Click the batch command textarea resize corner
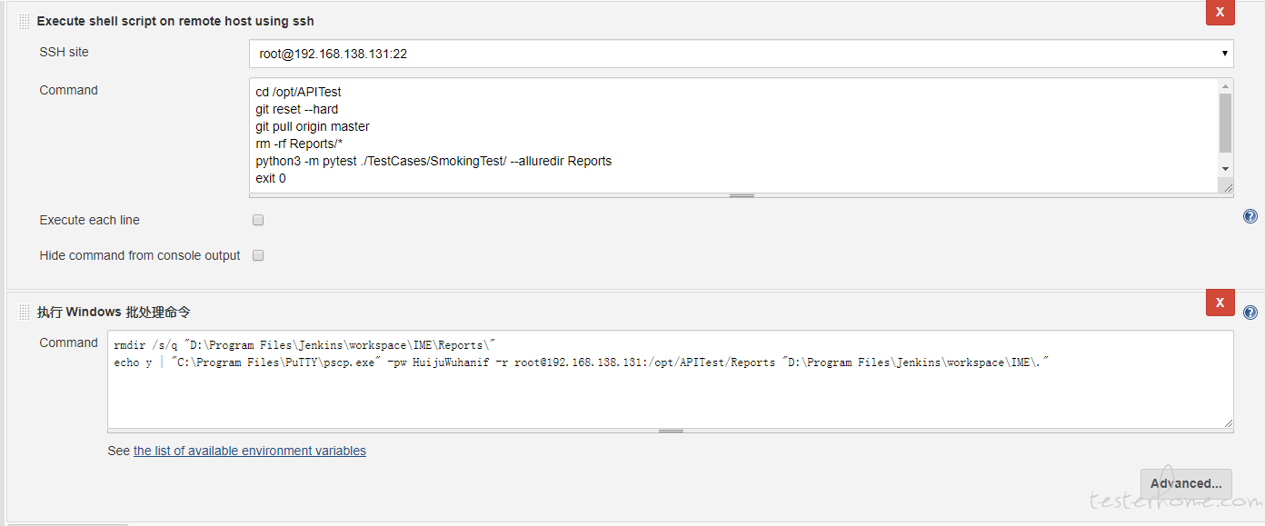 [1228, 422]
